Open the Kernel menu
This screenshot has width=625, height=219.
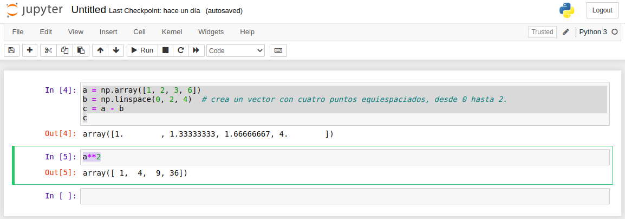click(x=172, y=32)
